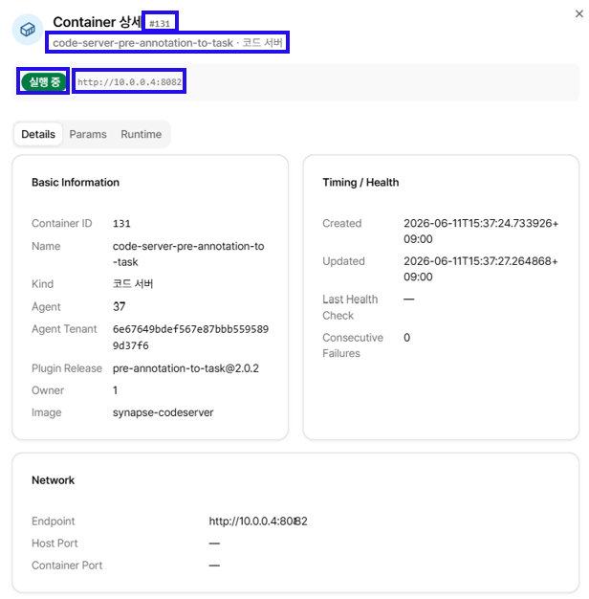The height and width of the screenshot is (599, 589).
Task: Click the Last Health Check dash value
Action: (409, 299)
